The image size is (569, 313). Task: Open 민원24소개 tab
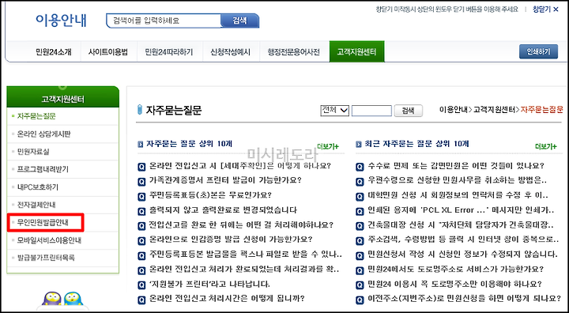click(54, 52)
